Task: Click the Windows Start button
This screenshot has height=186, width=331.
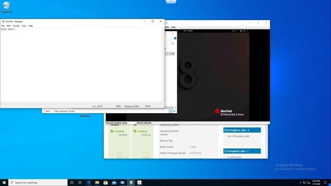Action: [x=4, y=182]
